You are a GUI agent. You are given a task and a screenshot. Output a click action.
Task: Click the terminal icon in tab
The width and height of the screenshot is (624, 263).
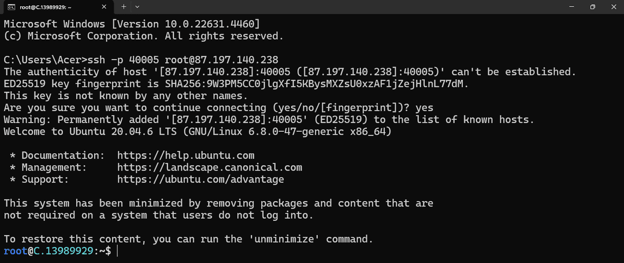click(x=12, y=7)
